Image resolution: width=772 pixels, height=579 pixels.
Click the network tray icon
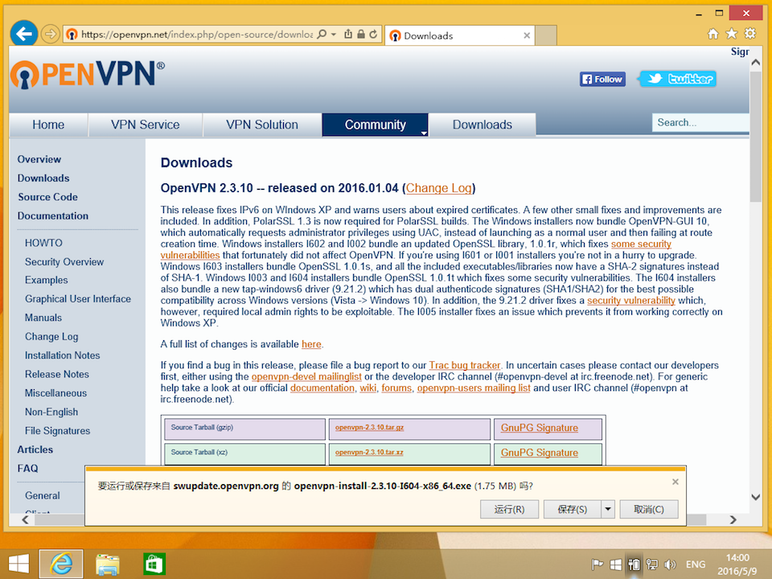[x=652, y=565]
